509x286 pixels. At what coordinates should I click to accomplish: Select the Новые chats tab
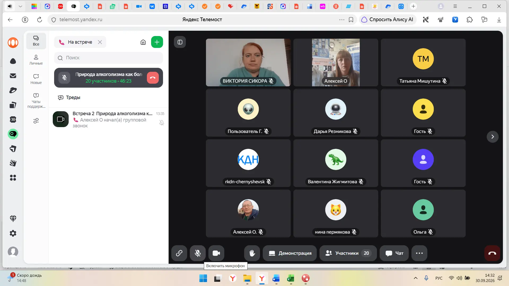point(36,79)
